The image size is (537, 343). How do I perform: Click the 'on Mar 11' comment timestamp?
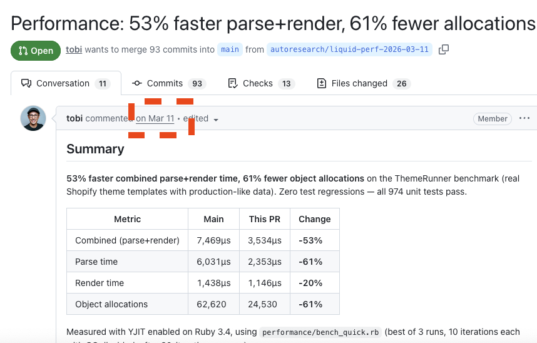155,118
